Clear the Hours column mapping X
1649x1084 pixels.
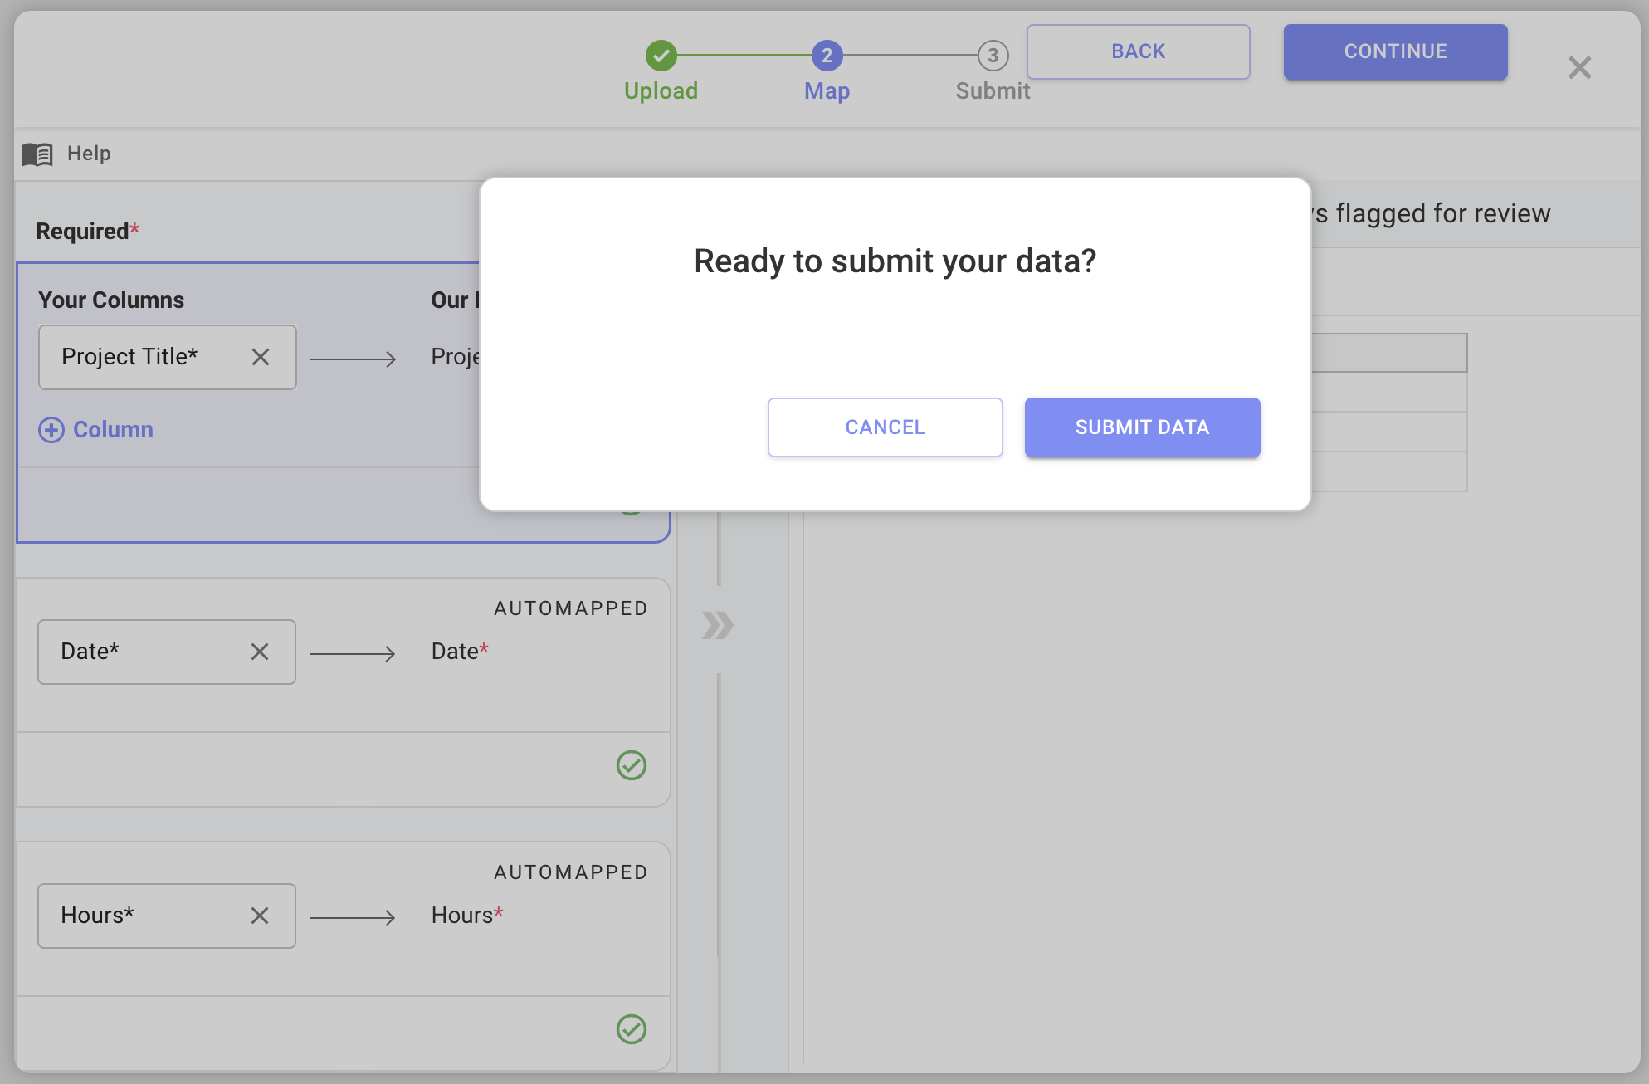[260, 916]
